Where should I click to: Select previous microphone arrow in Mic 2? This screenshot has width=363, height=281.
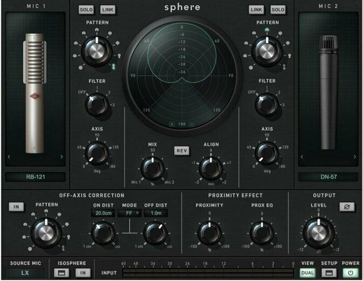point(303,157)
